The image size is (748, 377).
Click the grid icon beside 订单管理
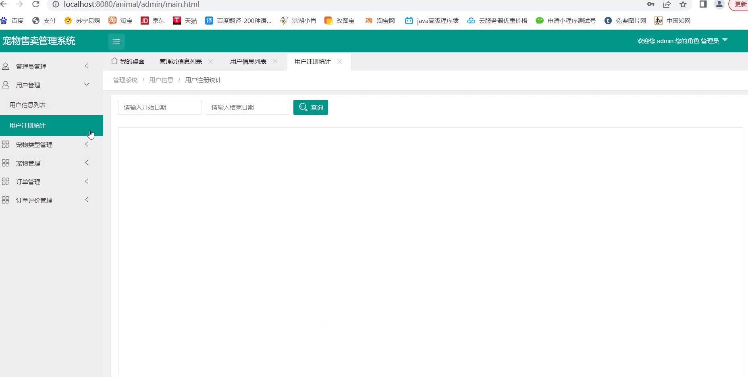[6, 181]
